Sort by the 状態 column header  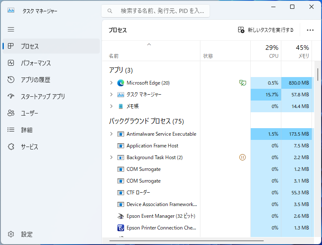(x=225, y=51)
